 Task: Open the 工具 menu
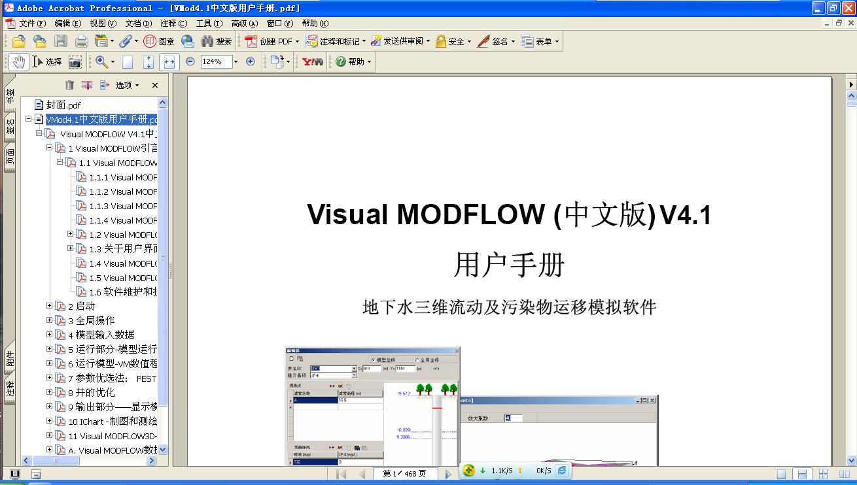pyautogui.click(x=209, y=23)
